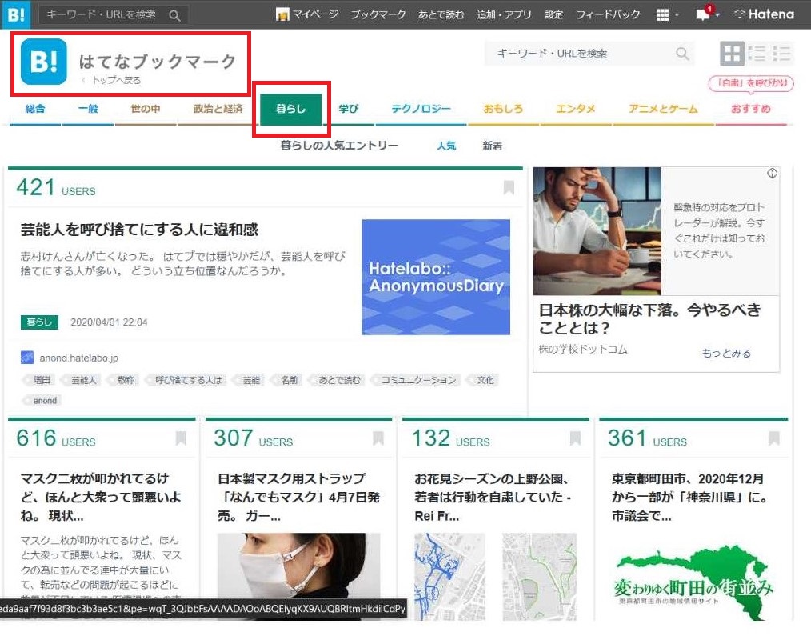Open the notifications speech bubble icon
Screen dimensions: 811x636
[703, 14]
